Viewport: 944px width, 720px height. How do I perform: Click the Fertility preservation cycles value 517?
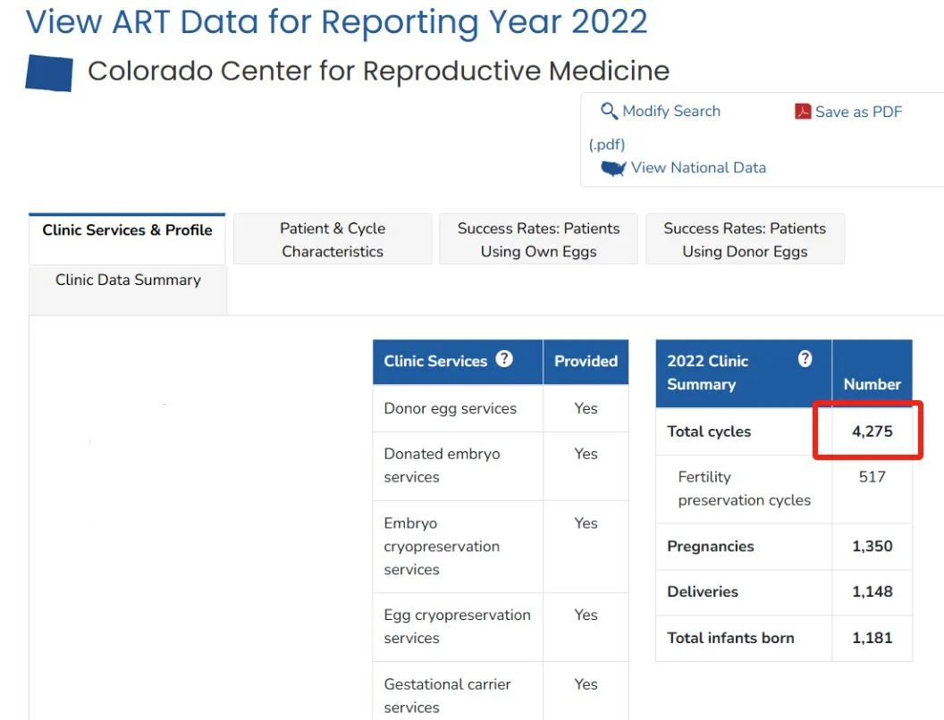872,477
